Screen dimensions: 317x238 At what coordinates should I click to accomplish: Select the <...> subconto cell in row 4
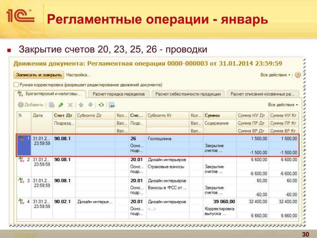tap(167, 209)
